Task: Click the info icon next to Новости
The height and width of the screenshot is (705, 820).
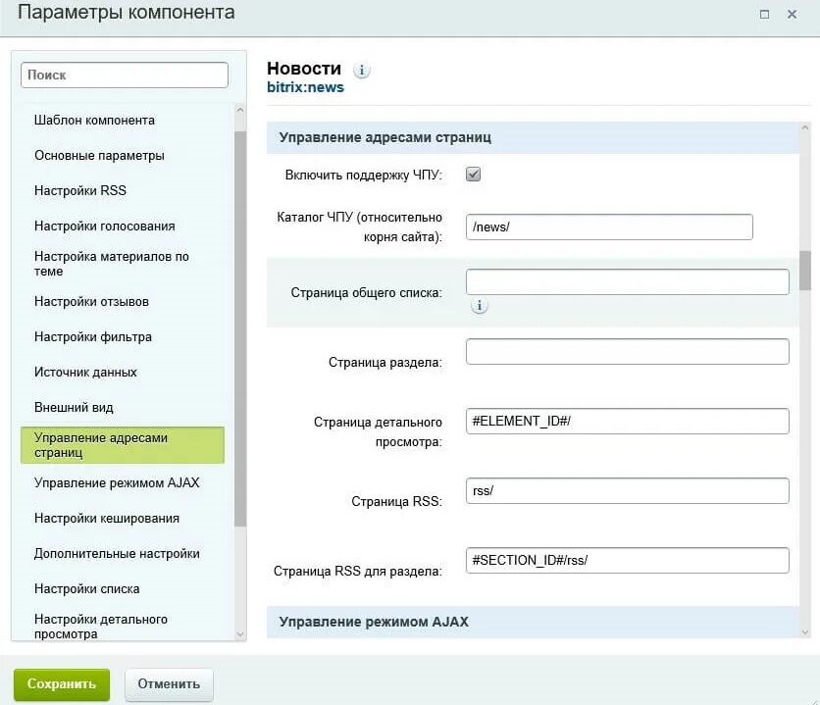Action: tap(361, 70)
